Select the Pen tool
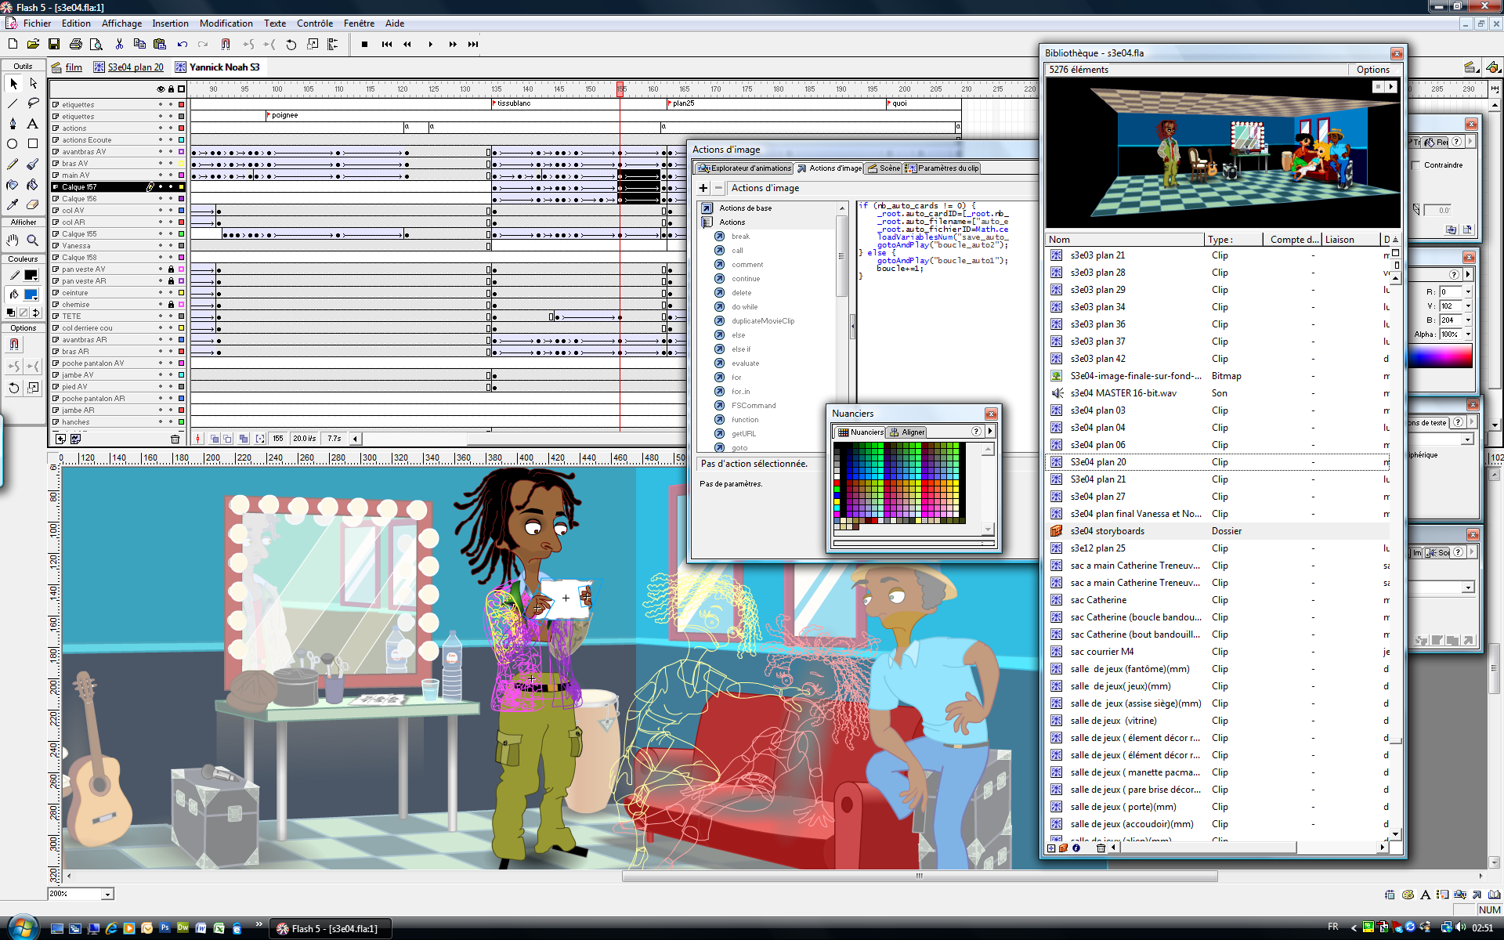This screenshot has height=940, width=1504. [13, 124]
